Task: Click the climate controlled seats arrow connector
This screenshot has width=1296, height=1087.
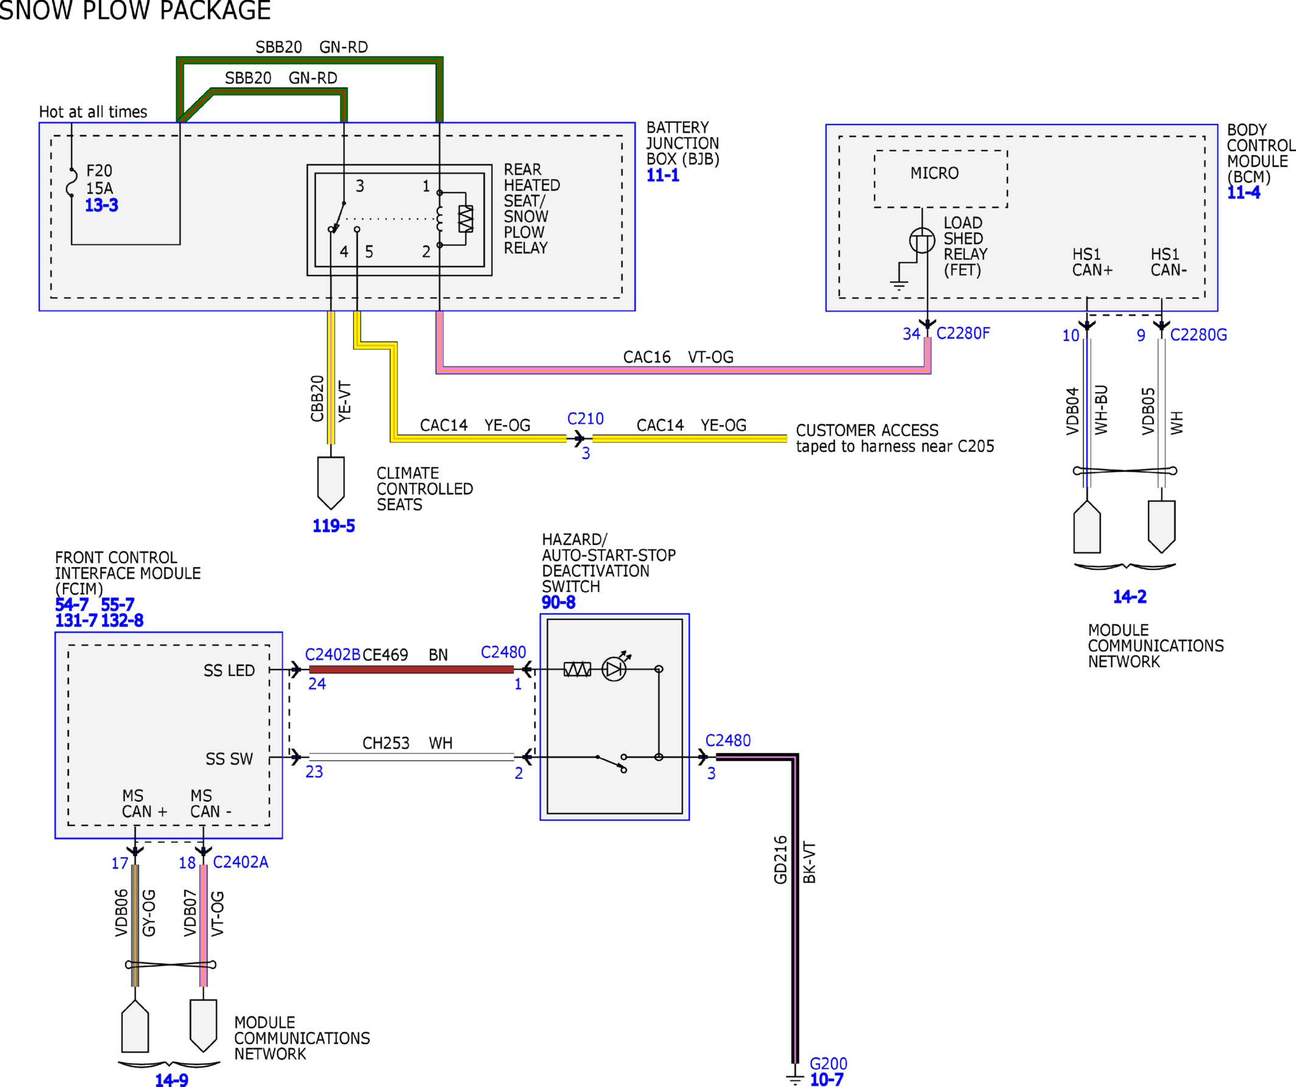Action: (331, 483)
